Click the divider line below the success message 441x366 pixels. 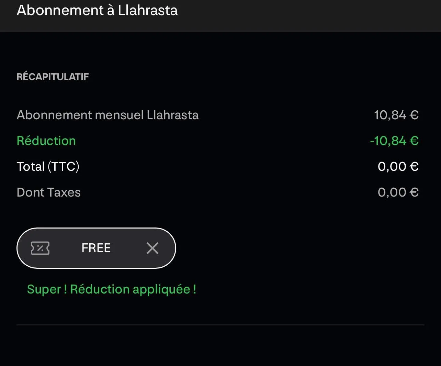point(220,325)
